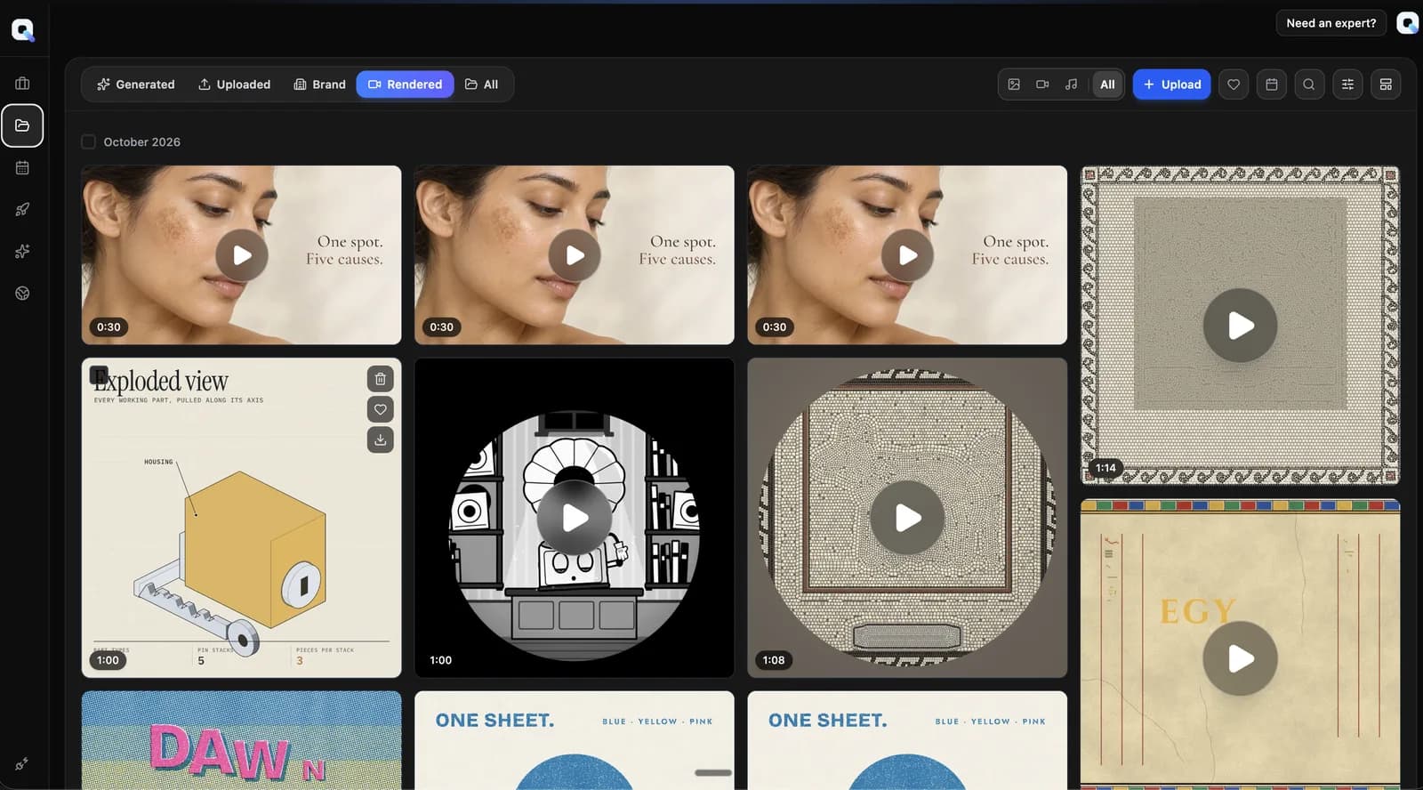
Task: Click the October 2026 label
Action: tap(141, 141)
